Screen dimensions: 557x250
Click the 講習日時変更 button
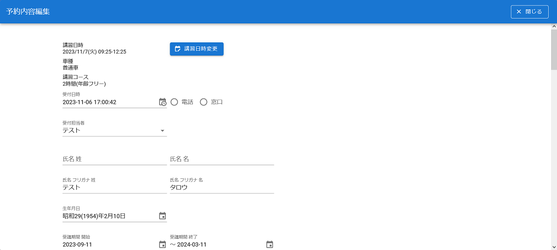tap(197, 49)
